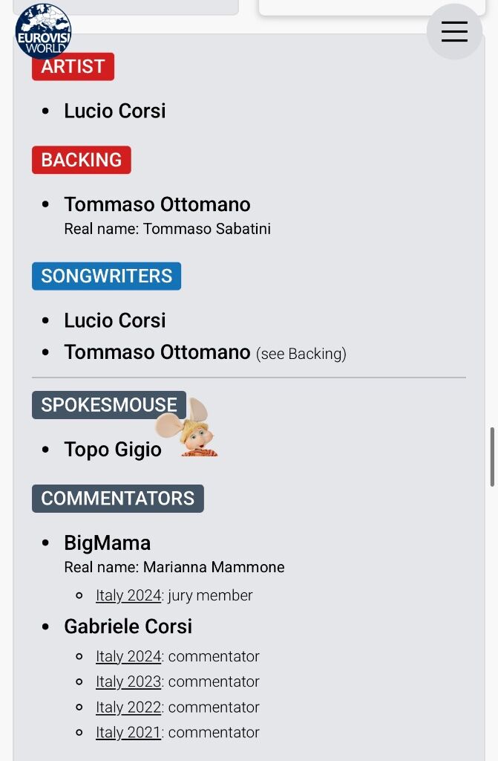Select Tommaso Ottomano under Backing
Viewport: 498px width, 761px height.
(x=157, y=204)
